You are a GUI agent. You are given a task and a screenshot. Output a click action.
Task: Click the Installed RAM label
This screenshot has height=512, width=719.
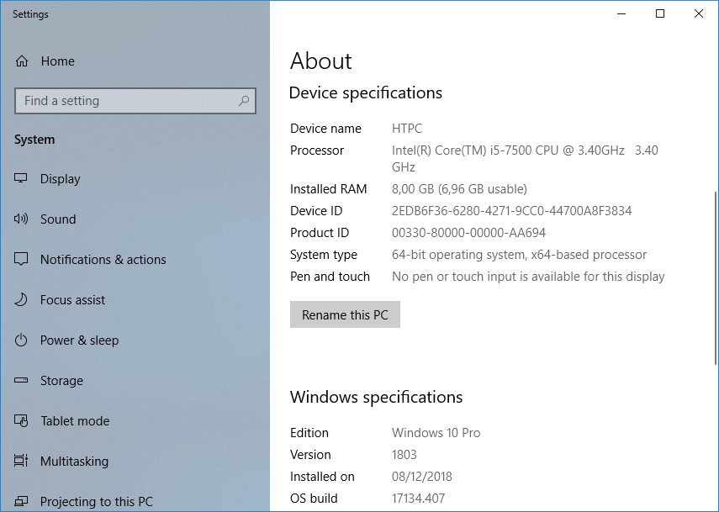pos(328,189)
